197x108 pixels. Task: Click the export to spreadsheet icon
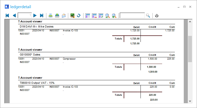coord(72,16)
